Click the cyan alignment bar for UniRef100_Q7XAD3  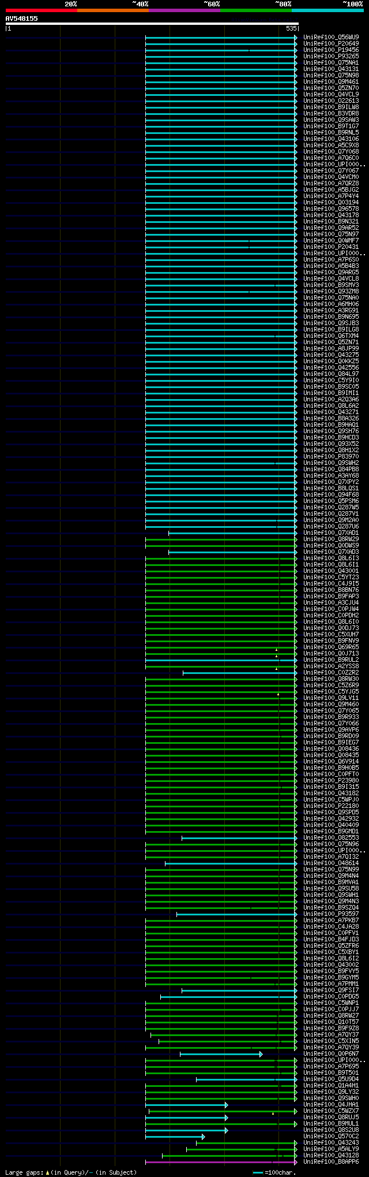233,552
